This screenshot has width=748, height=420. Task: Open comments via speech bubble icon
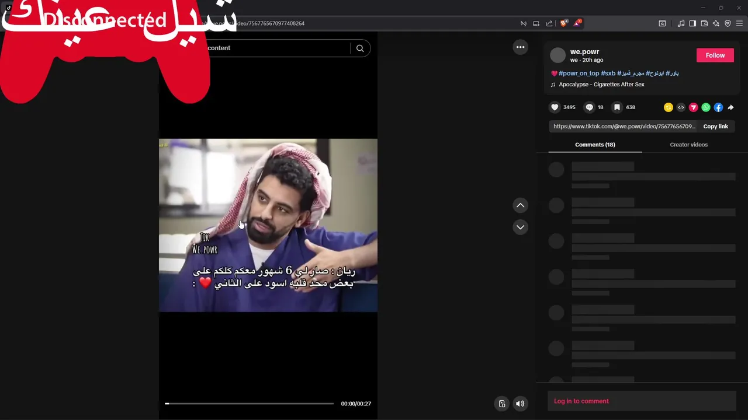[x=589, y=107]
